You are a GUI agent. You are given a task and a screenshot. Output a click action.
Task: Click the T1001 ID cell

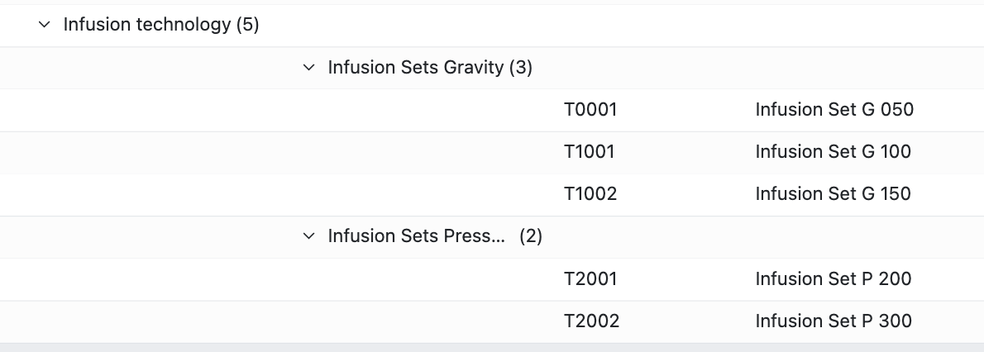pos(590,152)
